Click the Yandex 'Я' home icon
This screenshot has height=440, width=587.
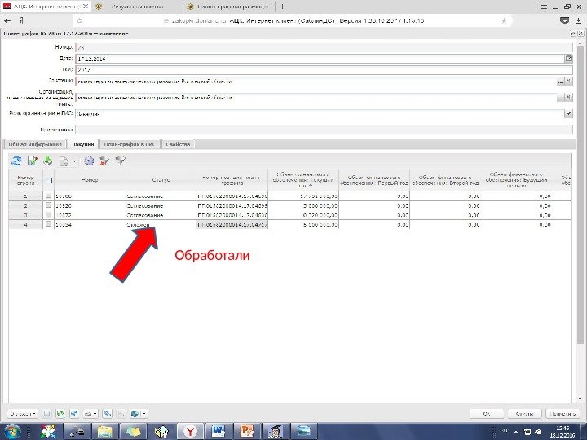(x=21, y=20)
